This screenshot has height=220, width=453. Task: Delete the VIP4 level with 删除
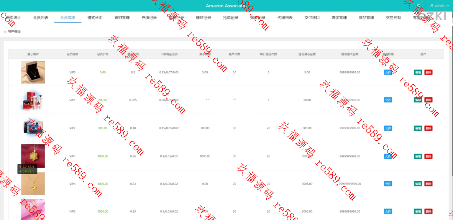tap(429, 184)
